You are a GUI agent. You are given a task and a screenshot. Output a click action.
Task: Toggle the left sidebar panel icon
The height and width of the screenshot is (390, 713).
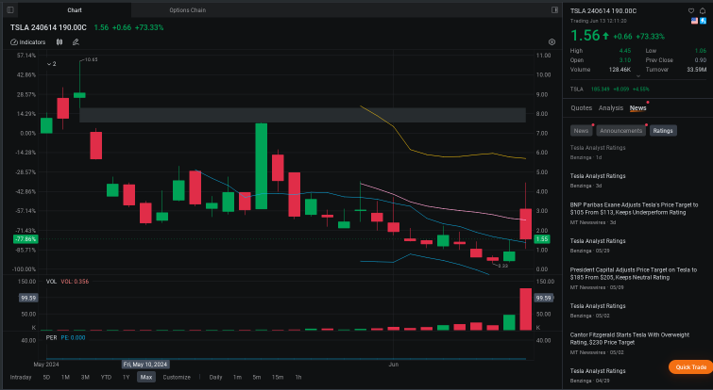coord(10,10)
